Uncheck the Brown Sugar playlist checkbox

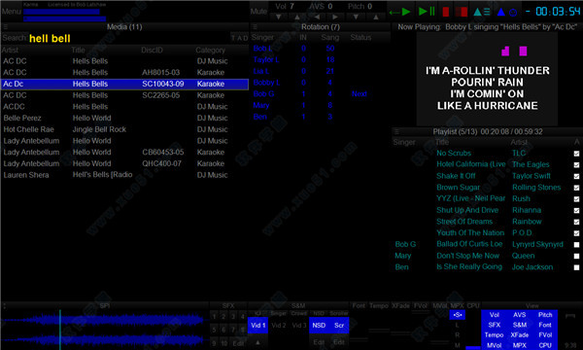(x=576, y=188)
